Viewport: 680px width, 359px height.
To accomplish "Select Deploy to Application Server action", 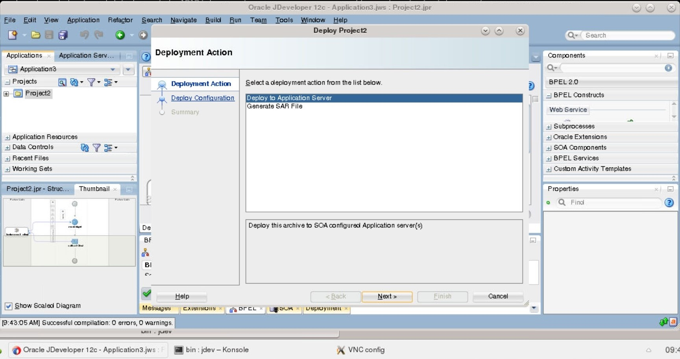I will (384, 98).
